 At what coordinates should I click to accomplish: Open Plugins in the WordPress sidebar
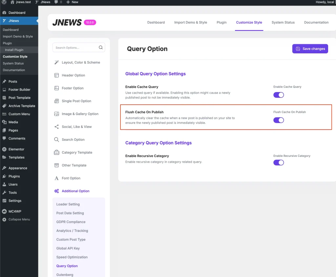(x=14, y=176)
